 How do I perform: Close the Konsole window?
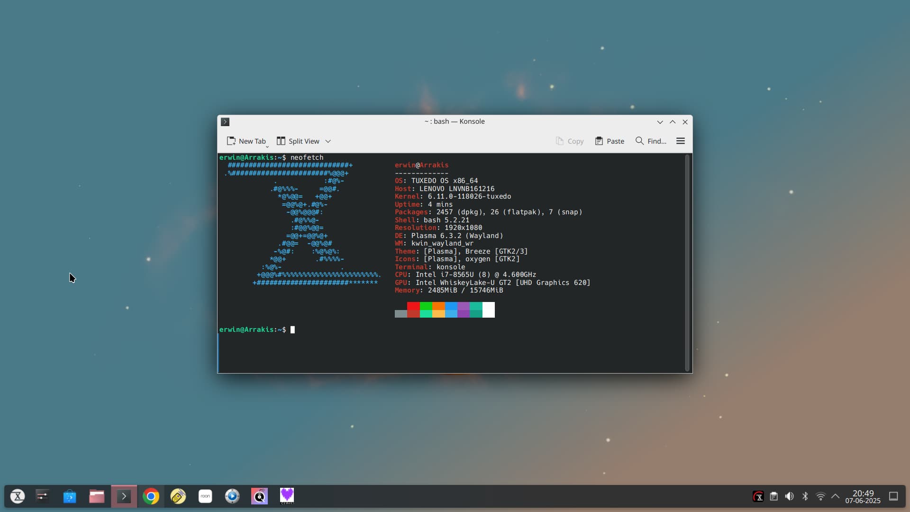click(685, 122)
